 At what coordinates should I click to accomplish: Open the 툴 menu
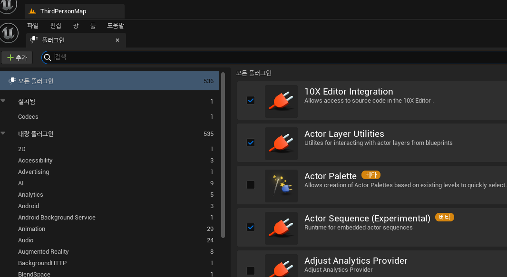point(93,26)
